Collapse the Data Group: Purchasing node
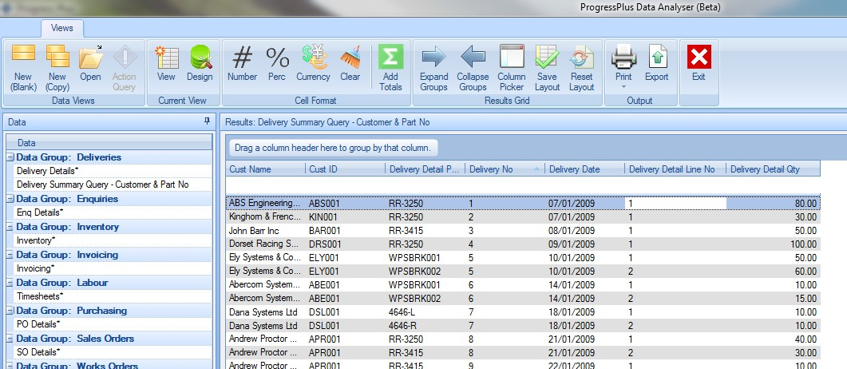The height and width of the screenshot is (369, 847). (11, 311)
